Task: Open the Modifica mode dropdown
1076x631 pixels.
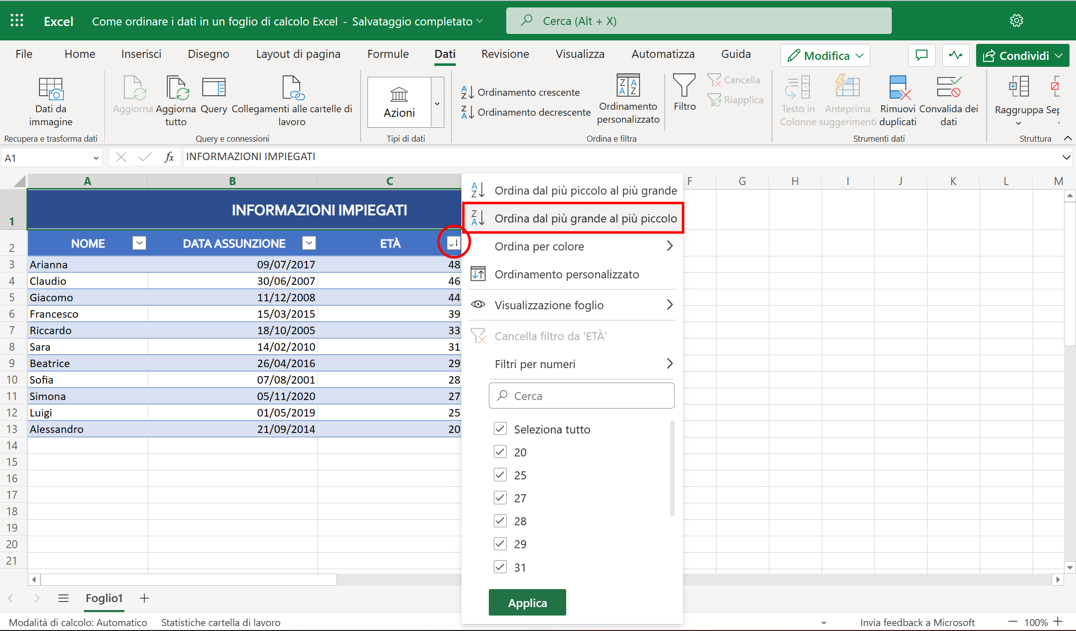Action: [x=824, y=55]
